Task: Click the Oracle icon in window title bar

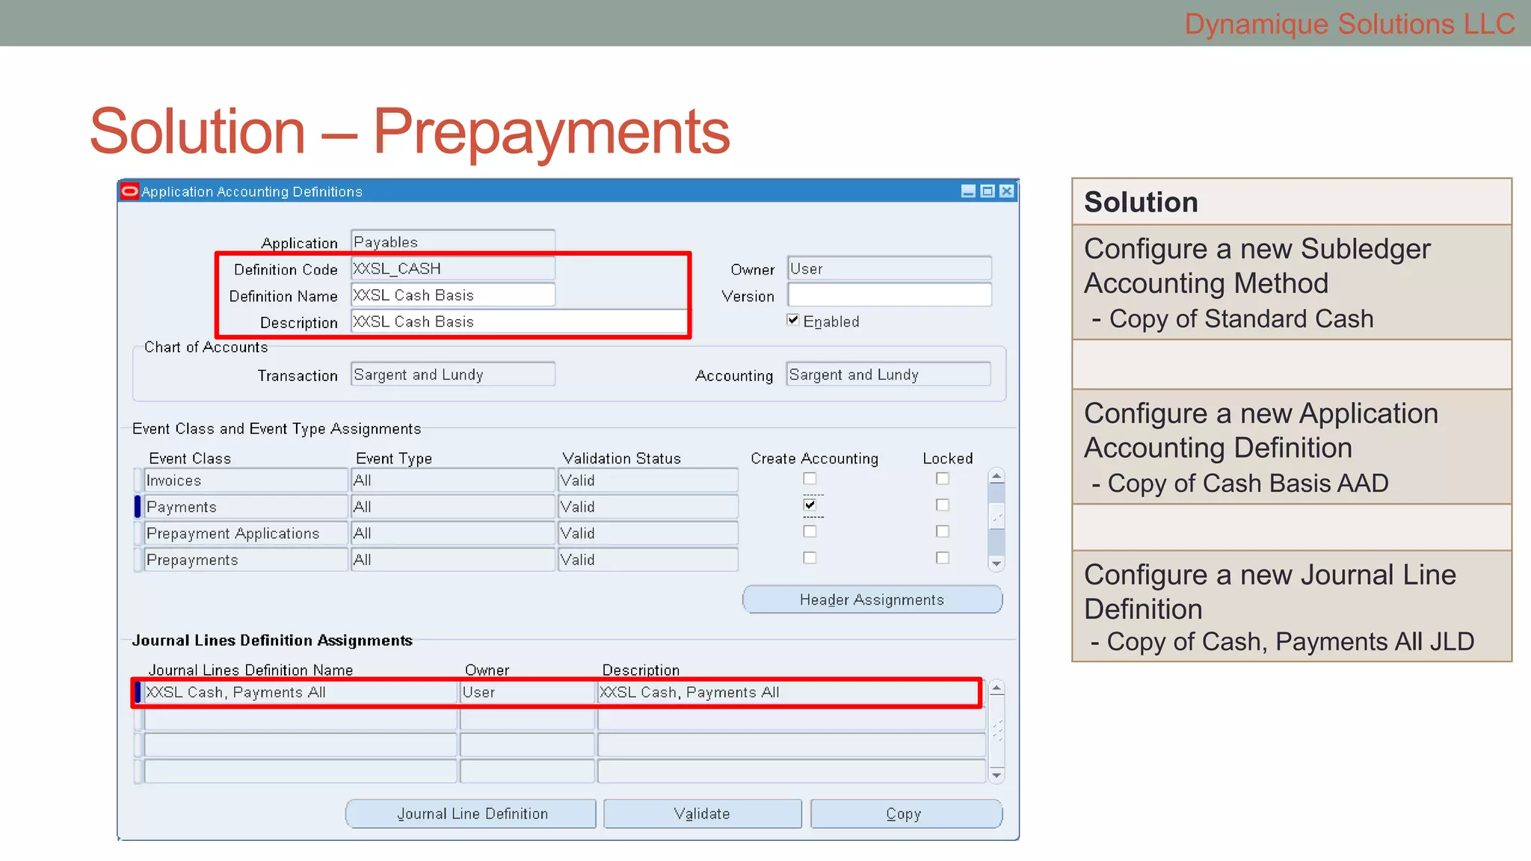Action: 130,191
